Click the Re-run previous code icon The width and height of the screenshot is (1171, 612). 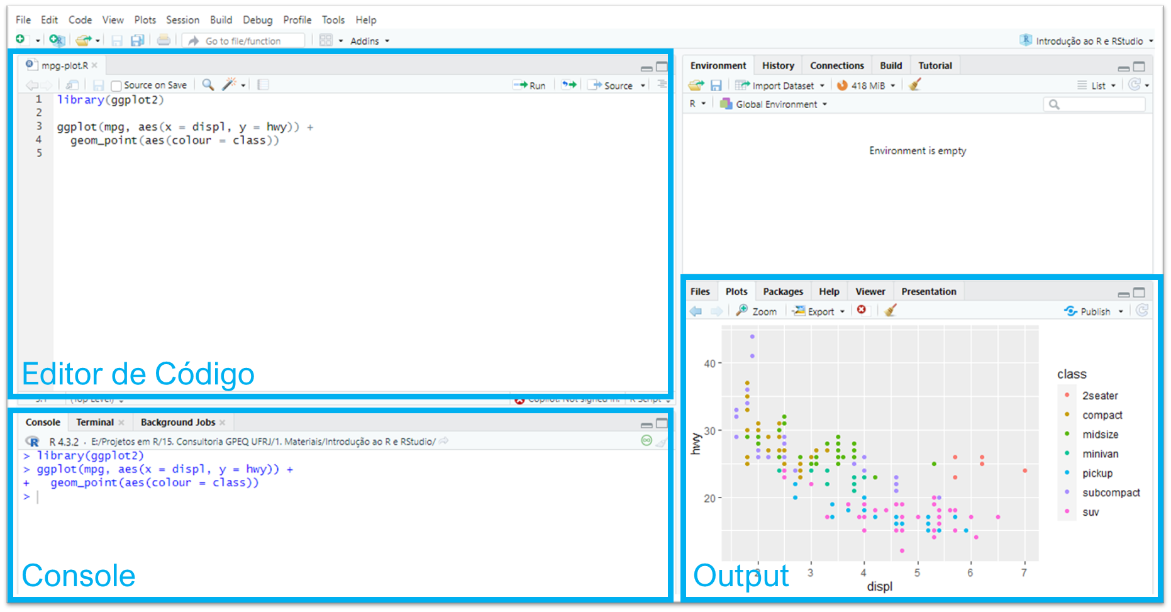click(569, 85)
